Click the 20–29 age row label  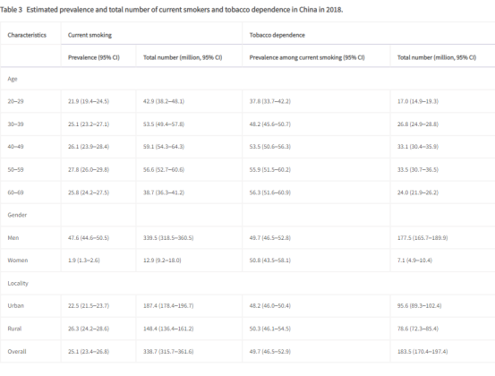pyautogui.click(x=15, y=101)
